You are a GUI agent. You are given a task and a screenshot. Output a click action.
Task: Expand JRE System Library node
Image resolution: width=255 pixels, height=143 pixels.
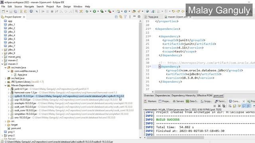point(5,82)
